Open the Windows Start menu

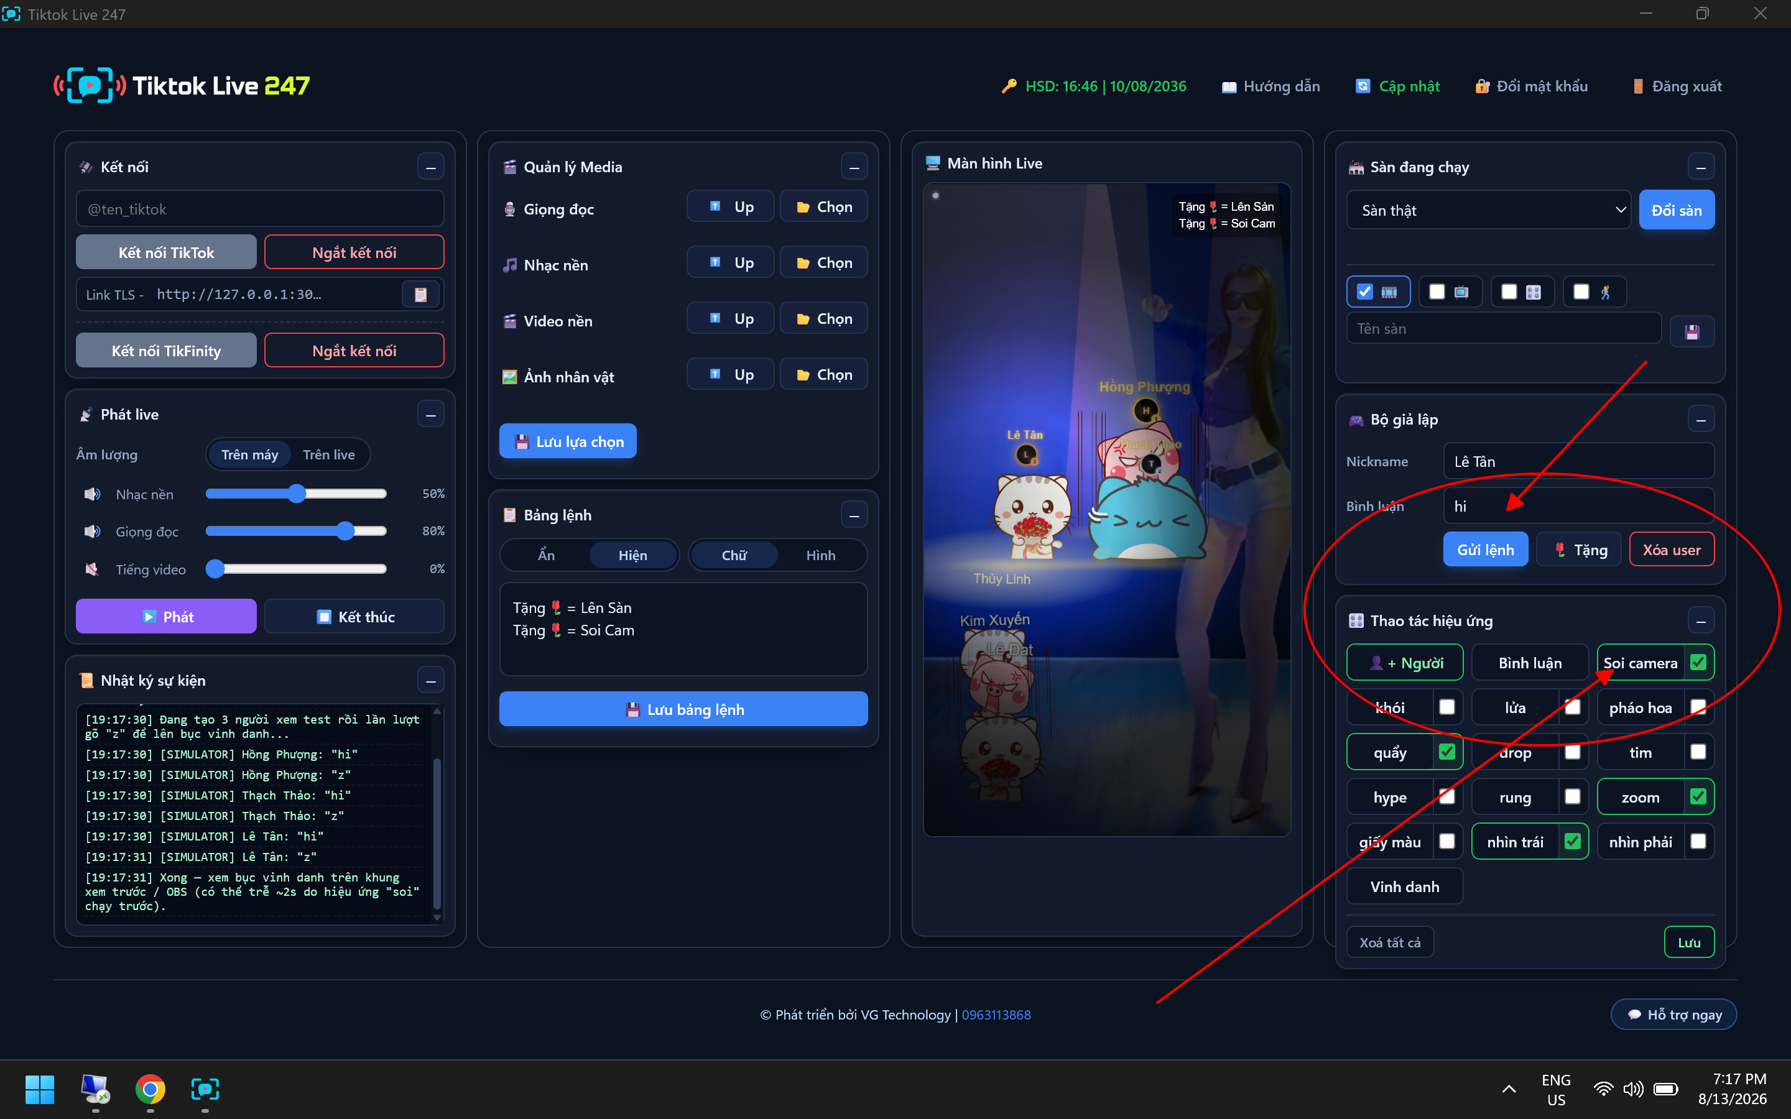click(39, 1089)
